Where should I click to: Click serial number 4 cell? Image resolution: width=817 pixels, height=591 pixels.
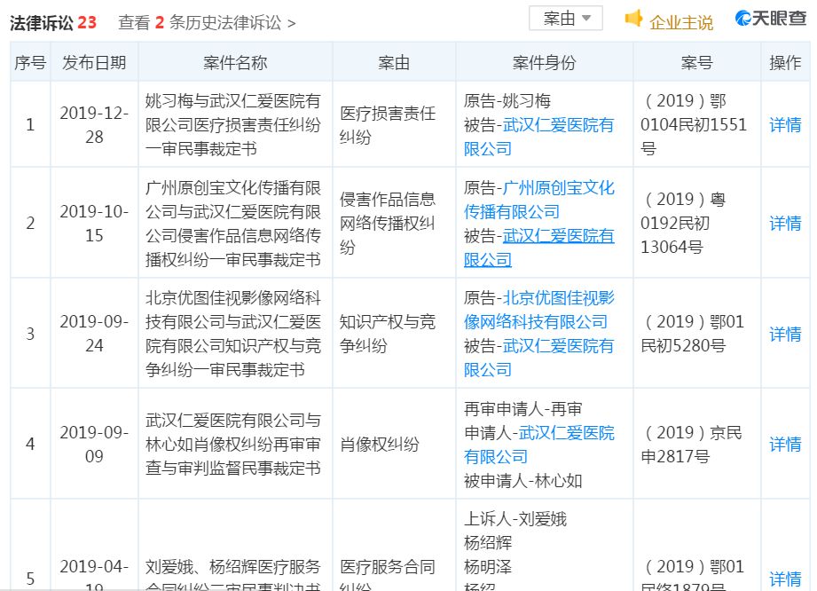[x=30, y=444]
